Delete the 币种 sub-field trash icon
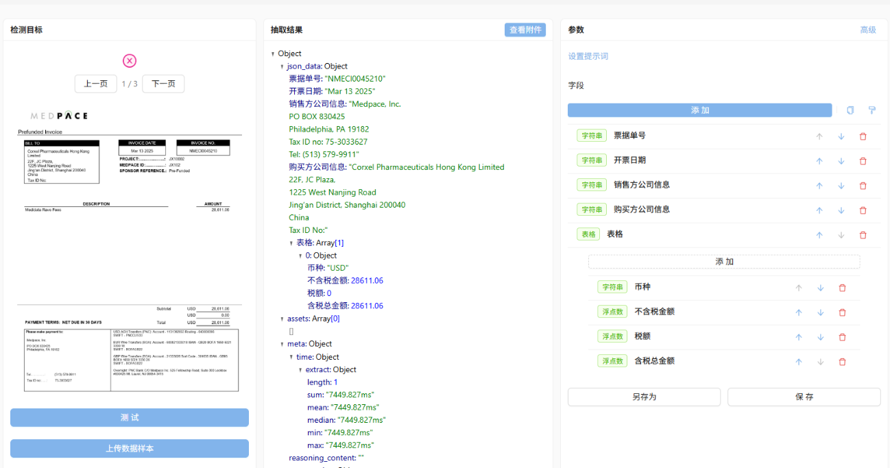Screen dimensions: 890x468 [842, 288]
